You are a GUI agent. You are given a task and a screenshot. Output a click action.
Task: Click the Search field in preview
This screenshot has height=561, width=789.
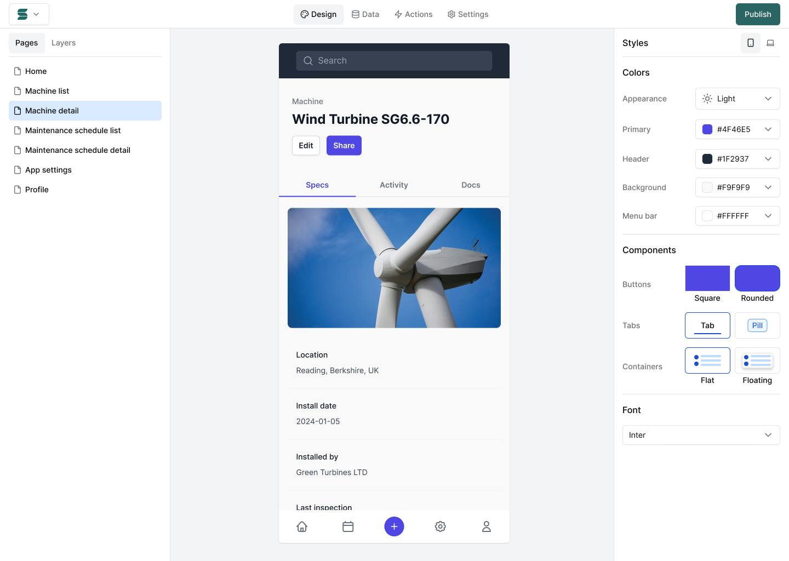pos(394,61)
